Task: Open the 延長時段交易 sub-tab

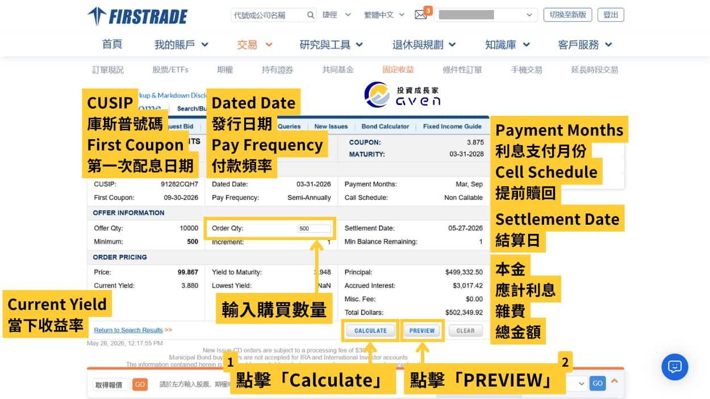Action: point(595,70)
